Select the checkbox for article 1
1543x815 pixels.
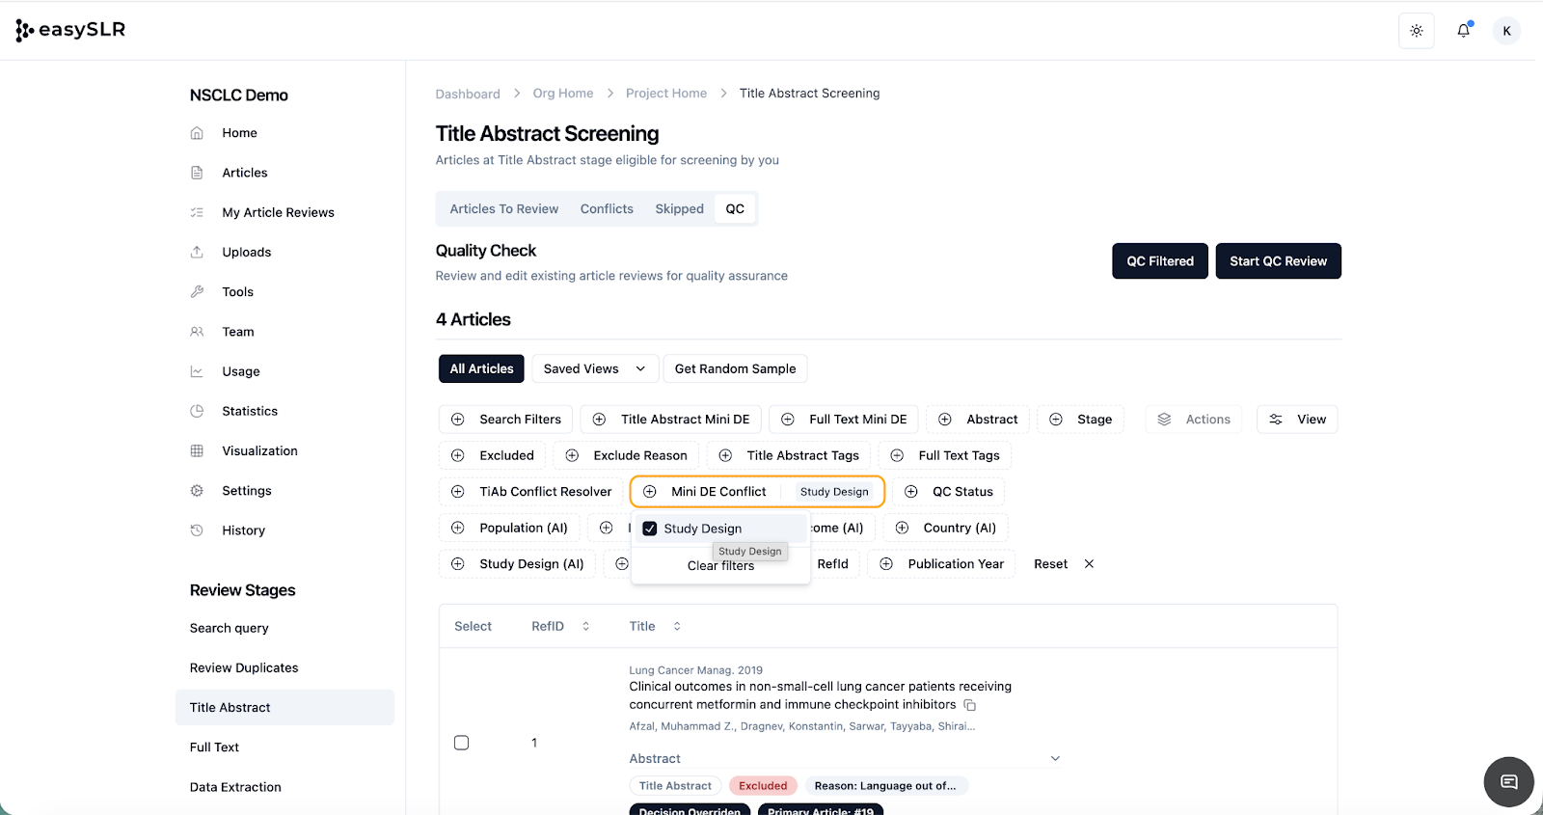pos(462,743)
